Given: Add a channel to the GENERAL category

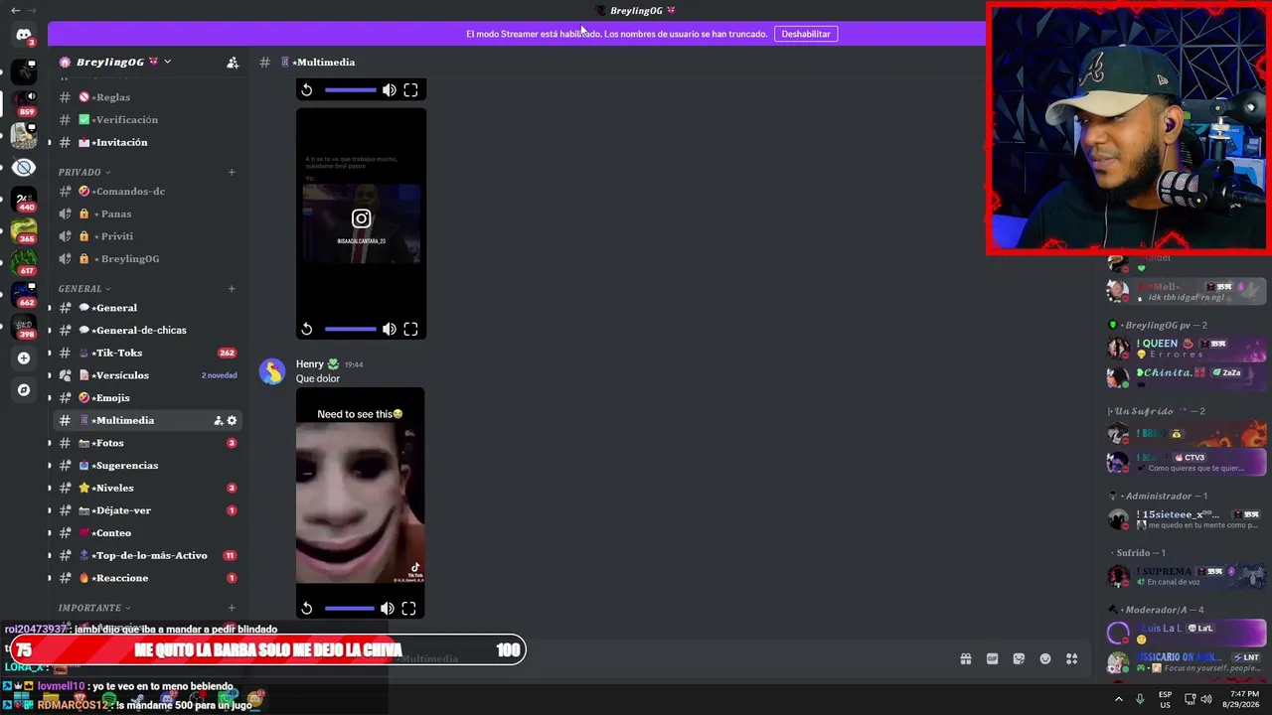Looking at the screenshot, I should [x=232, y=289].
